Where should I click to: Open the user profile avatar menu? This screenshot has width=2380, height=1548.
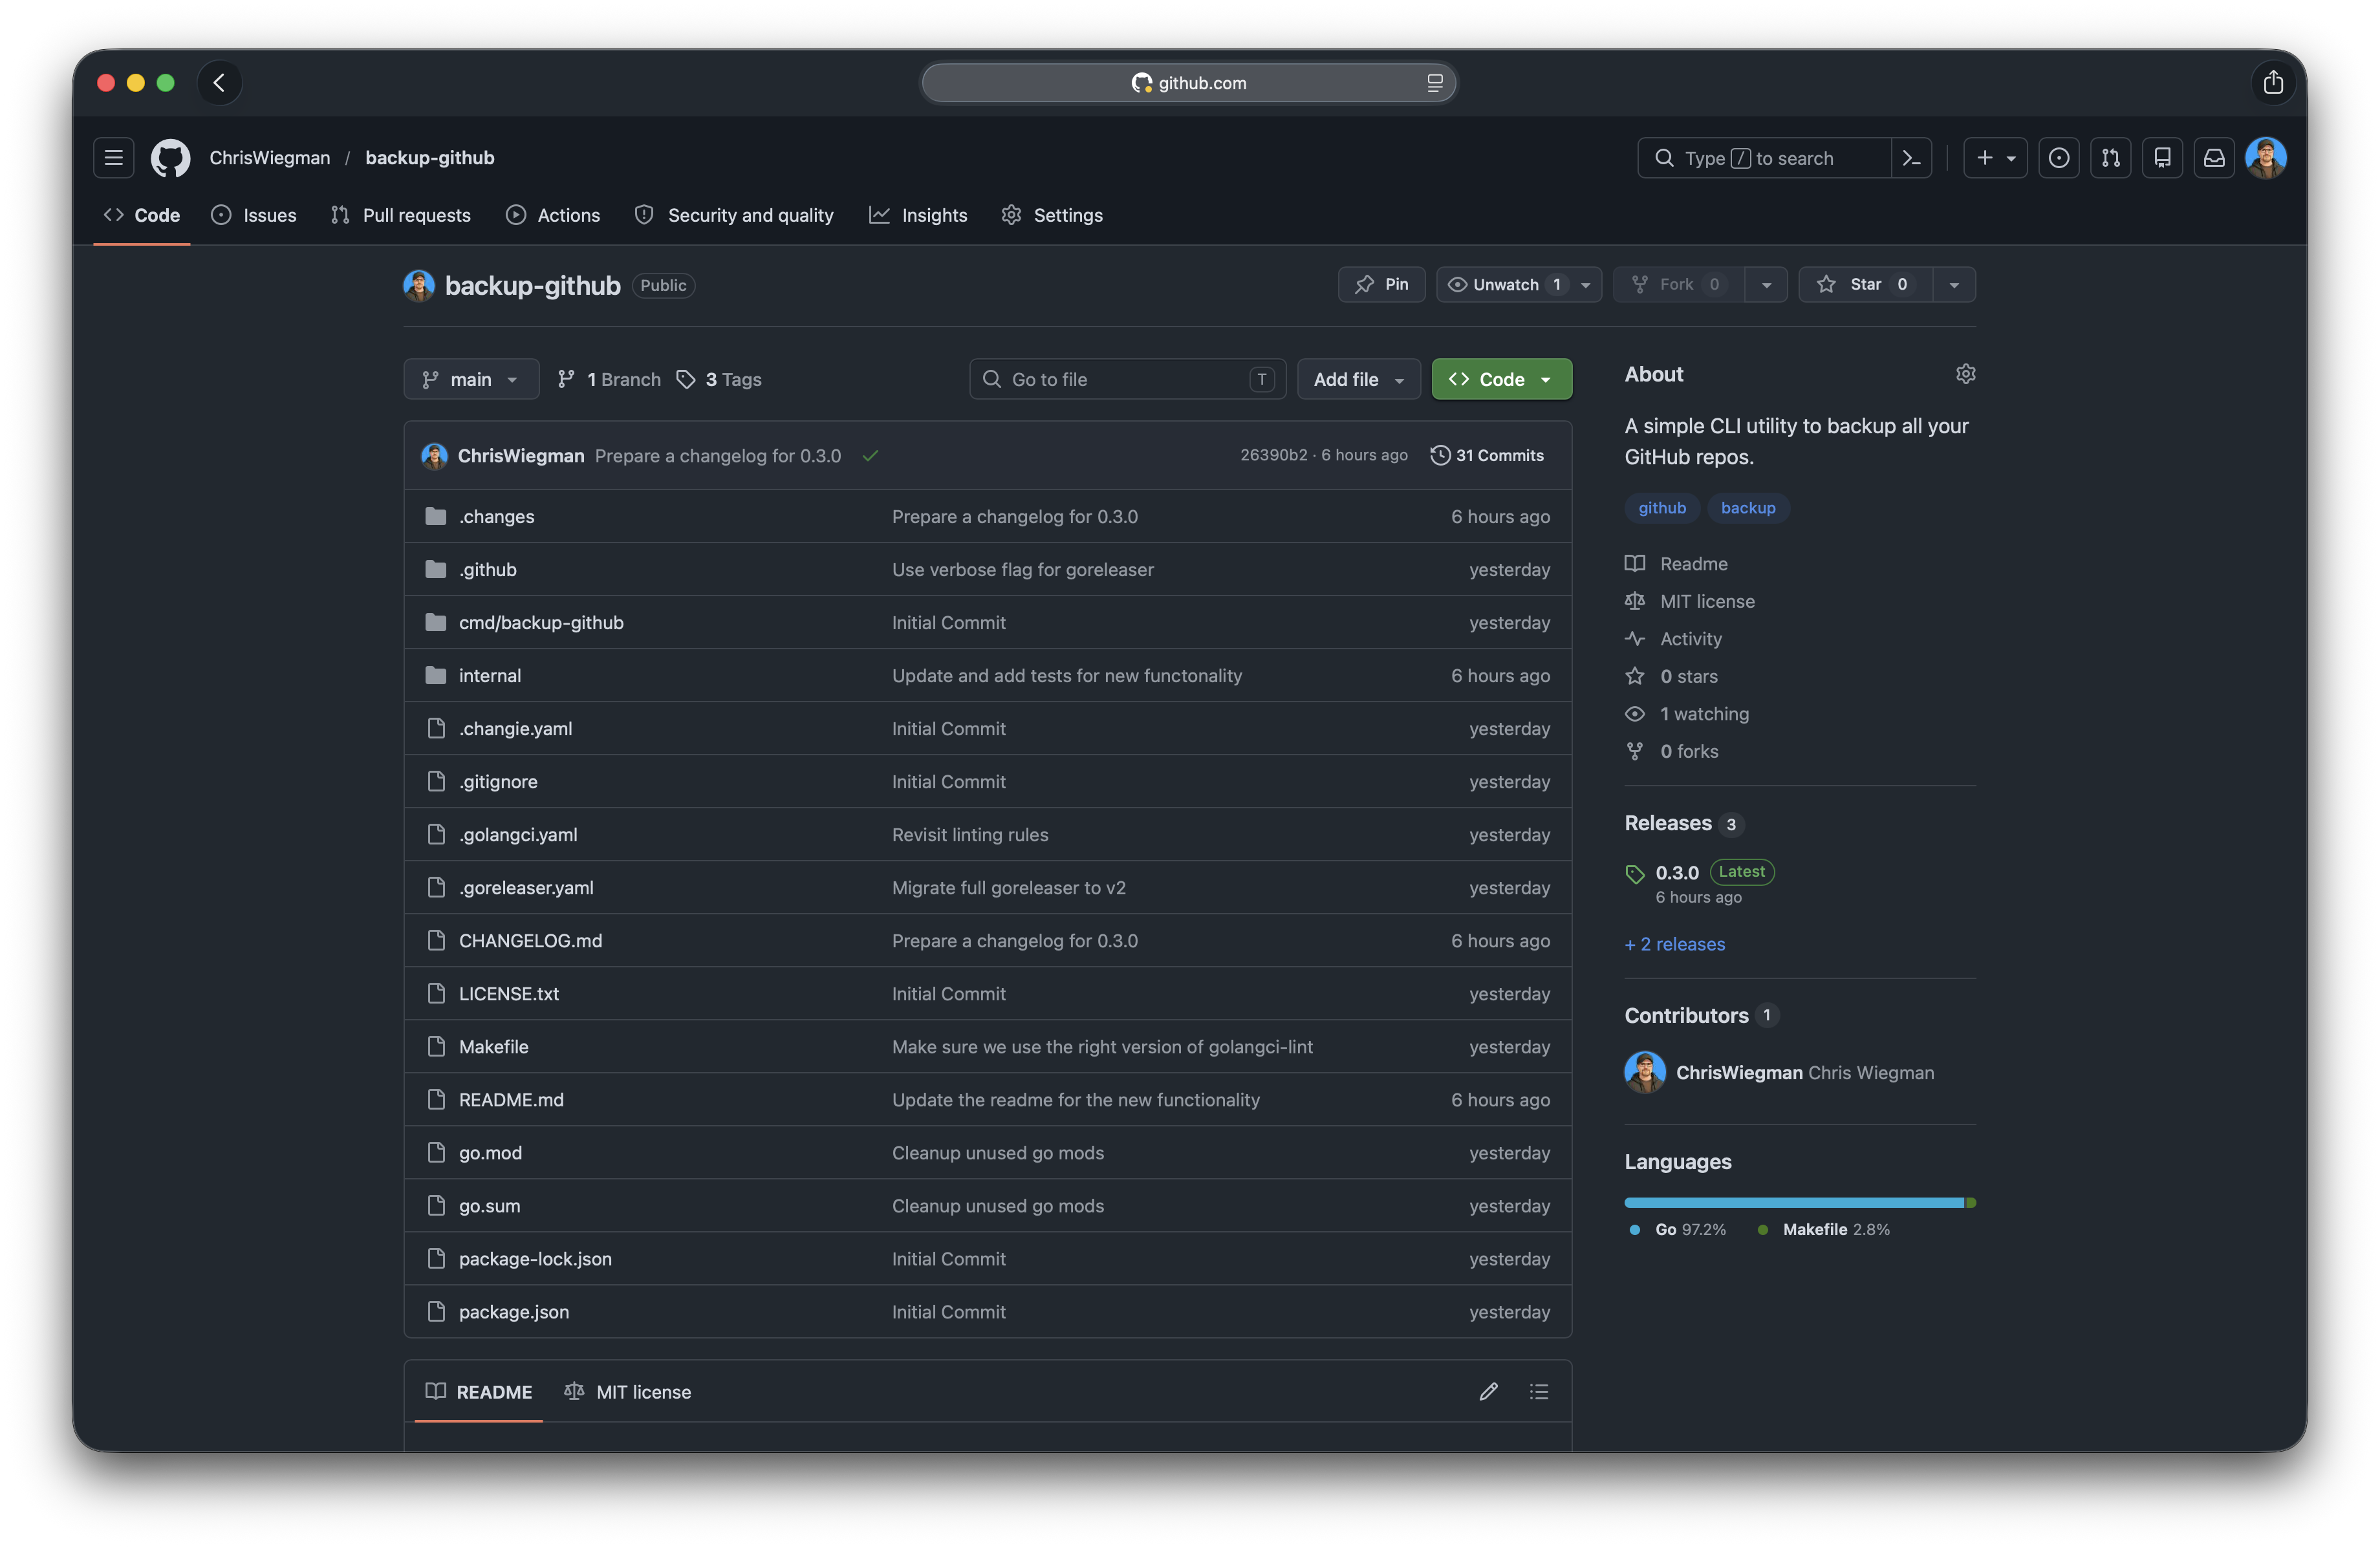pyautogui.click(x=2265, y=158)
